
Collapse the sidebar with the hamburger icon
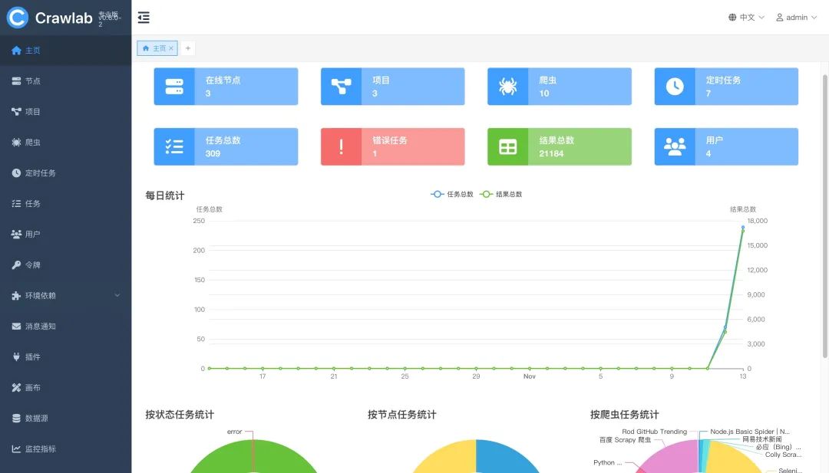(144, 17)
